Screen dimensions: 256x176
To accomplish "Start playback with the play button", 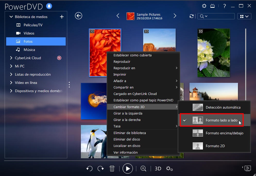I will pyautogui.click(x=127, y=169).
